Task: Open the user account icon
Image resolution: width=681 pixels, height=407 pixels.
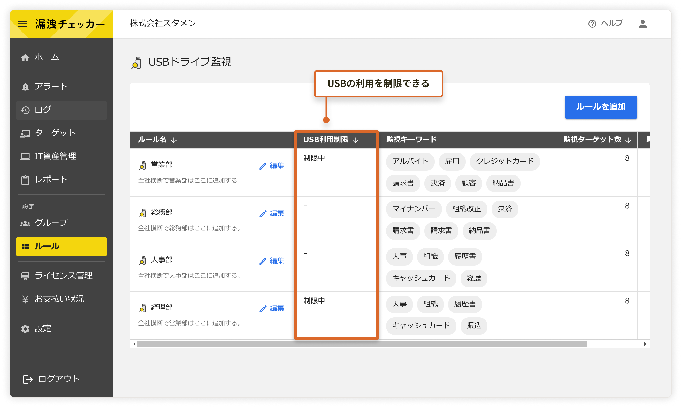Action: [x=642, y=24]
